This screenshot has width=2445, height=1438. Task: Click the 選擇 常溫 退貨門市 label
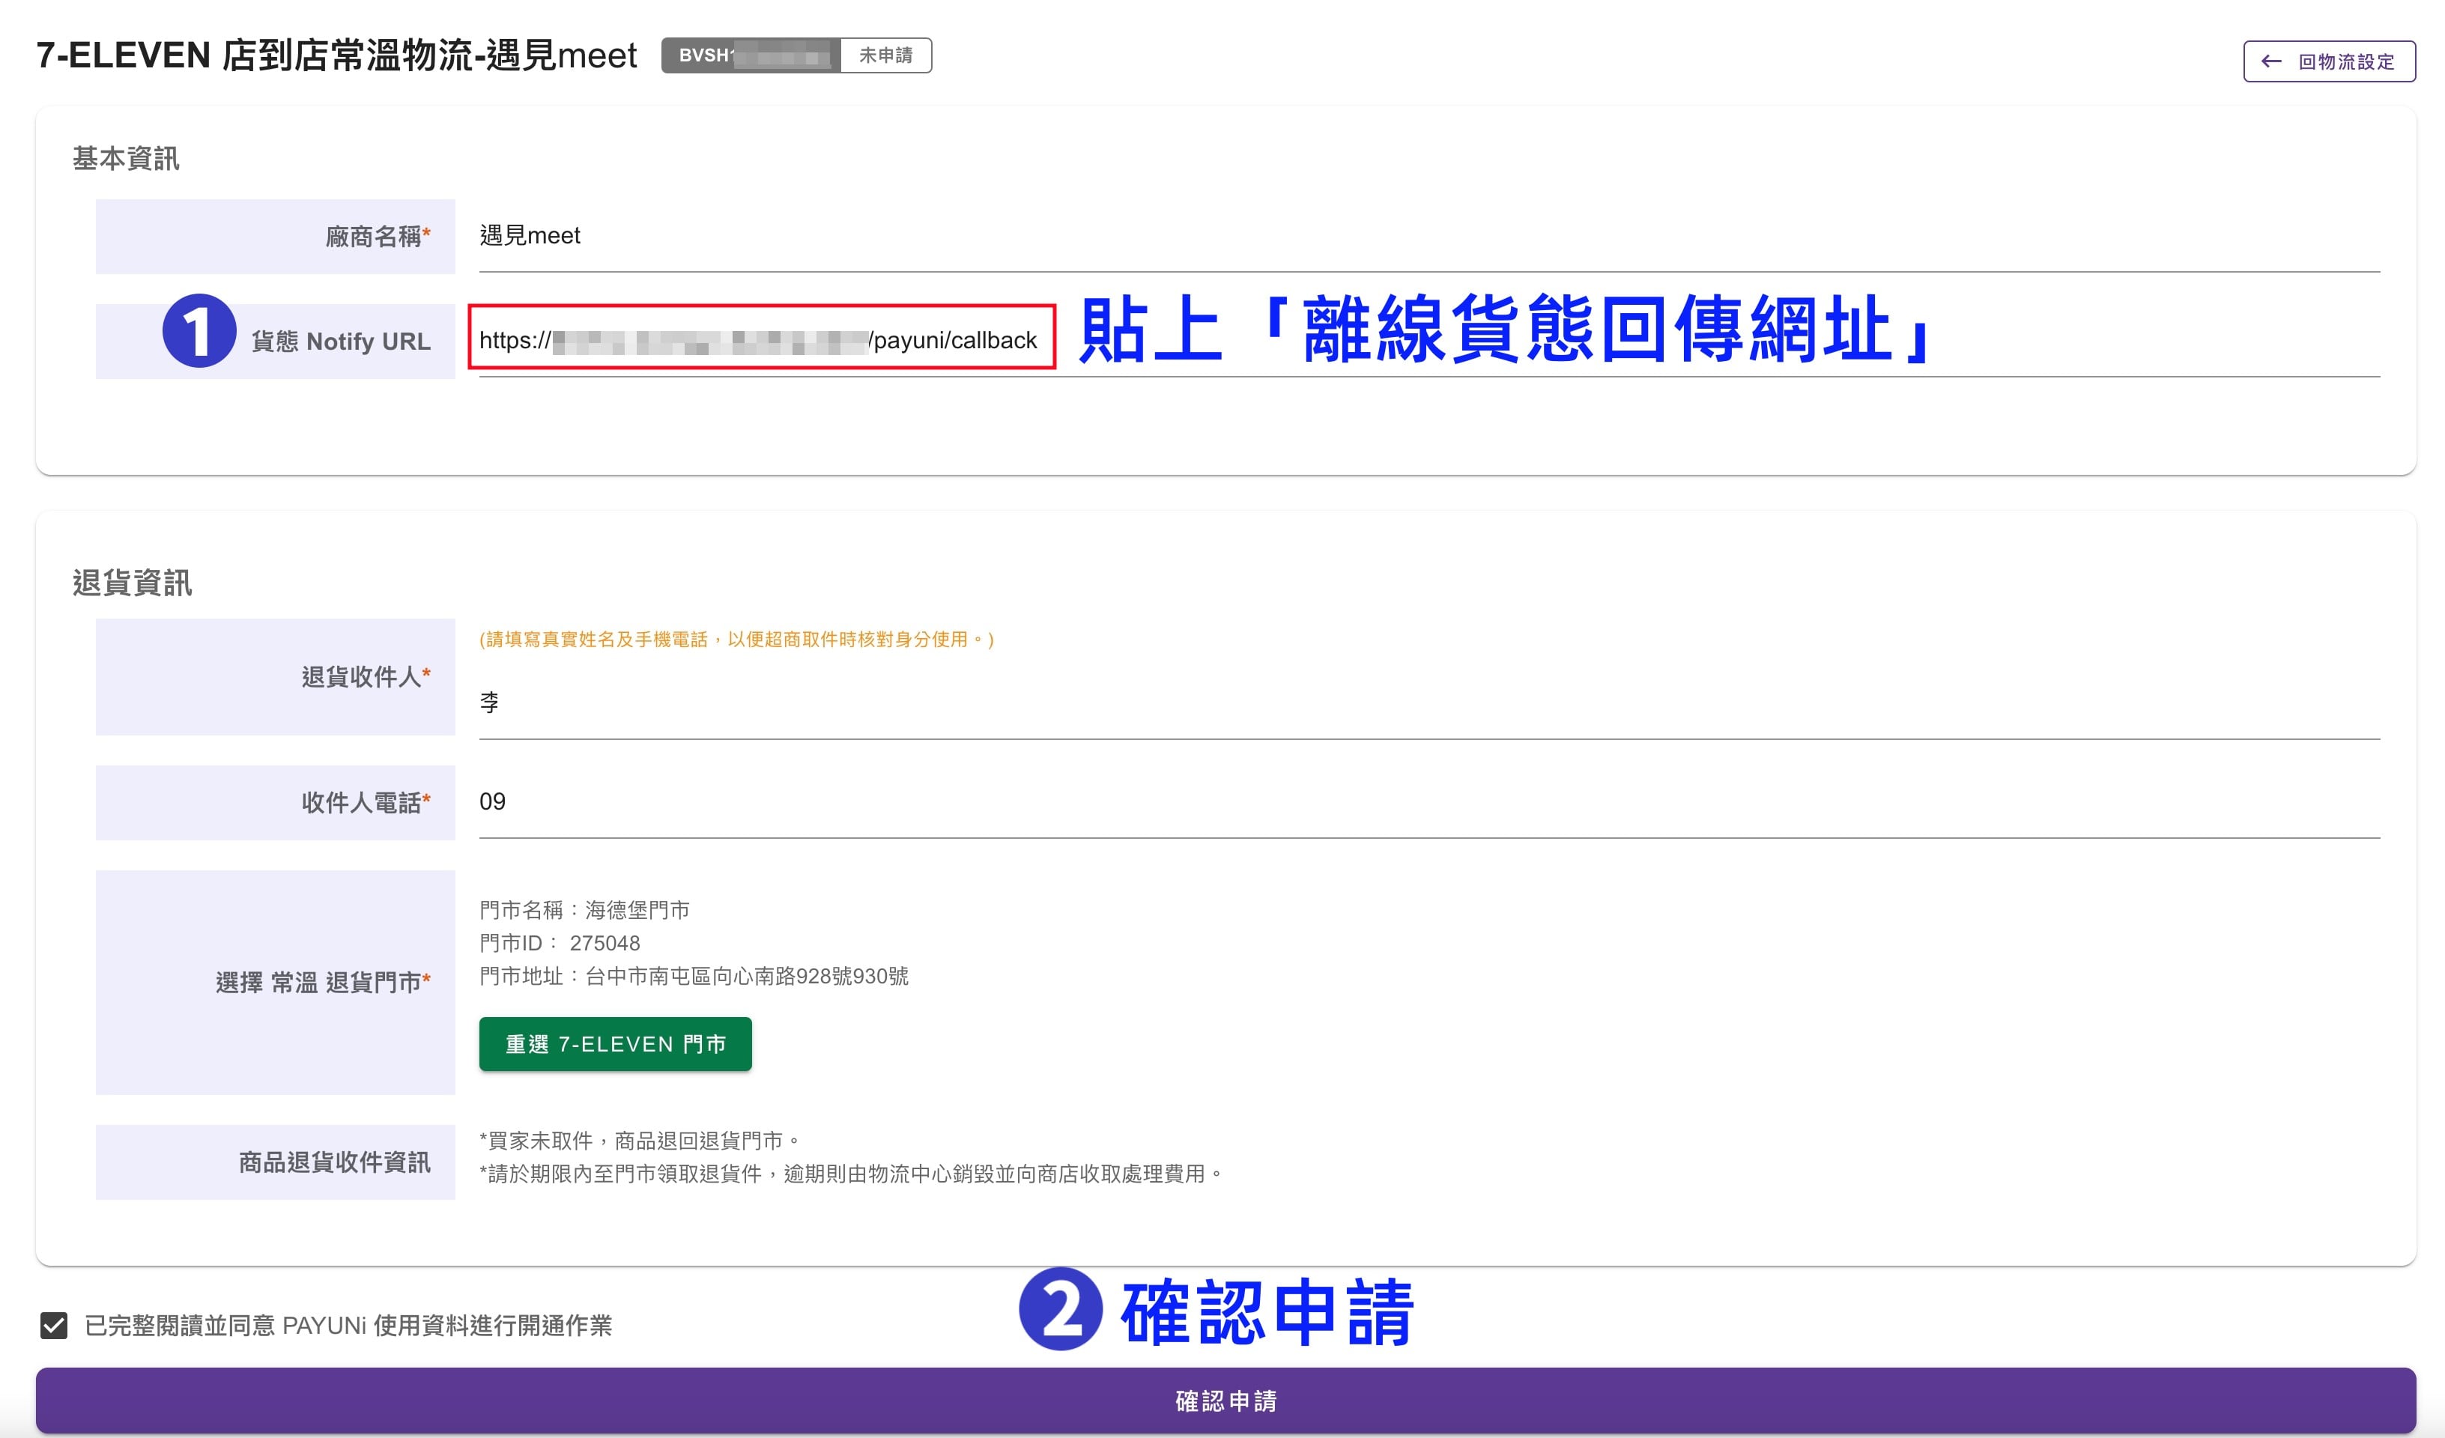(323, 983)
